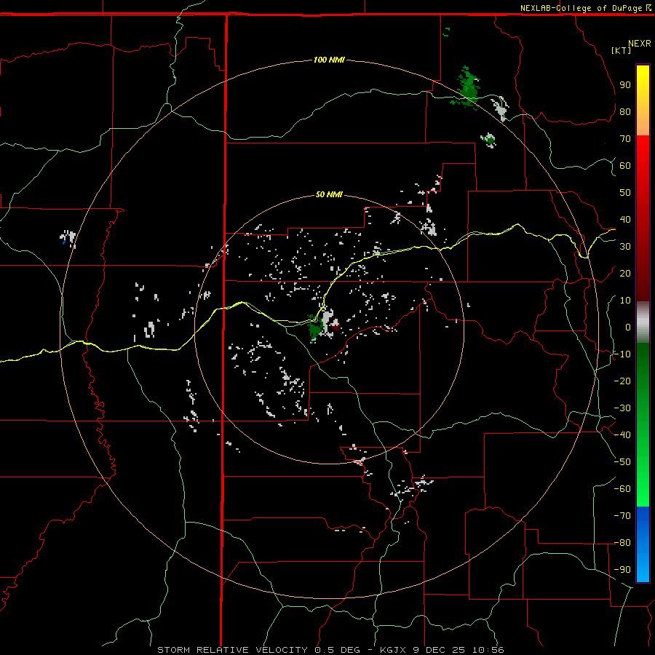Click the NEXR label above the color scale
This screenshot has height=655, width=655.
coord(639,44)
